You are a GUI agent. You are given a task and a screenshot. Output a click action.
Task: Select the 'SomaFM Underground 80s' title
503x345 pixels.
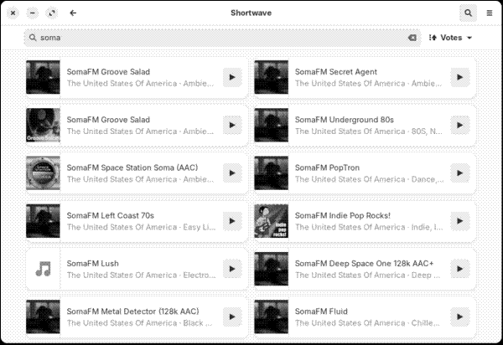coord(345,120)
